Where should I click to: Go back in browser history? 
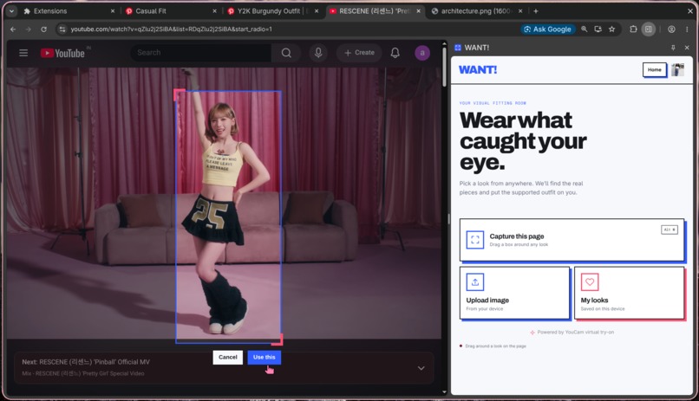(x=13, y=29)
